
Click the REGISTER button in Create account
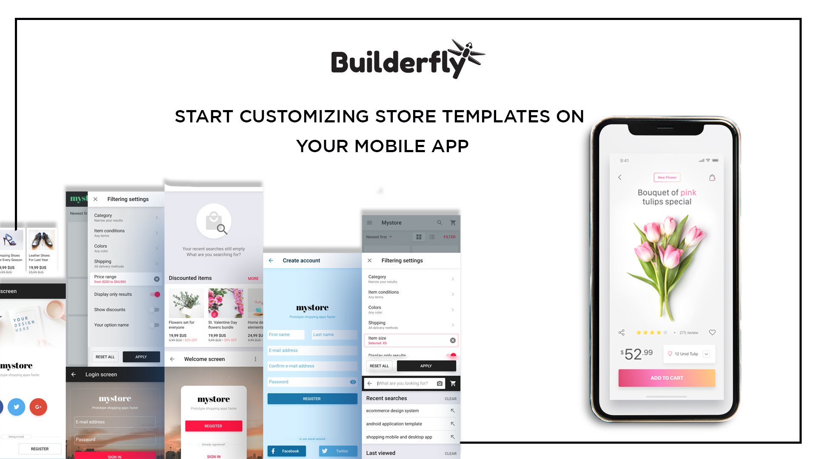(312, 398)
